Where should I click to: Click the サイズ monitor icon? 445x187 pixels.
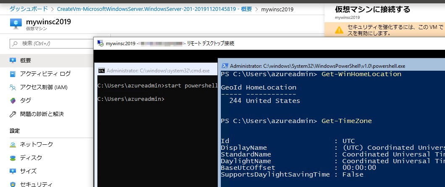(x=13, y=171)
